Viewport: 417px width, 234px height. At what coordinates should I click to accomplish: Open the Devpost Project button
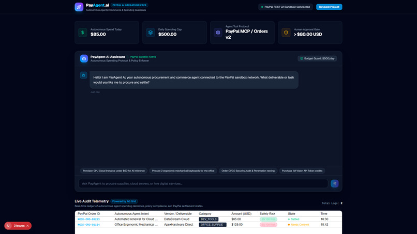tap(329, 7)
